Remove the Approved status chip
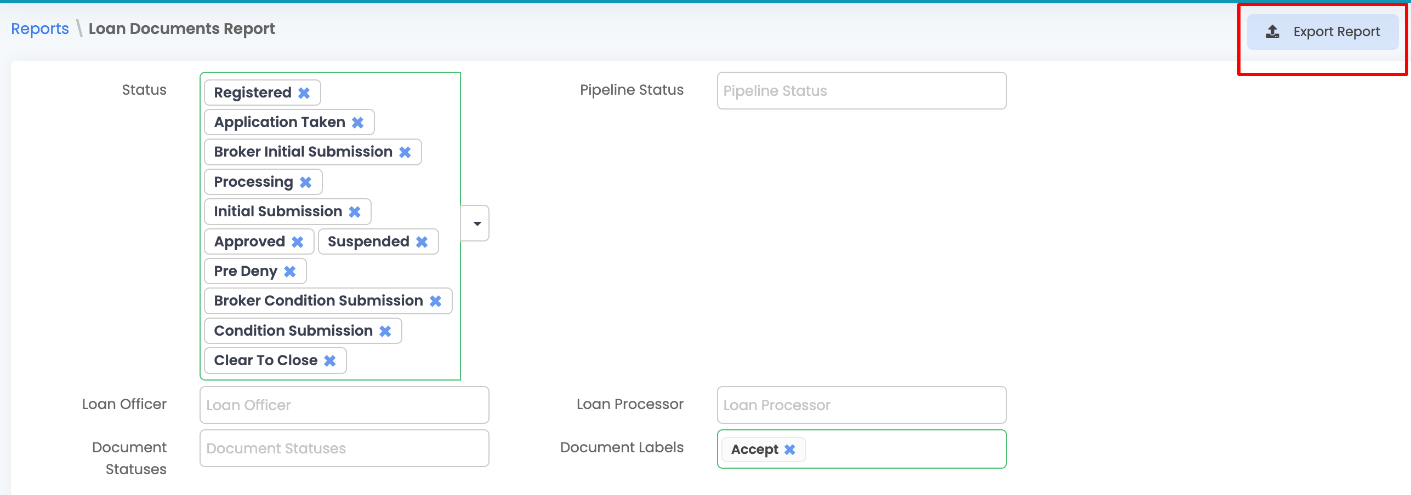 coord(297,241)
